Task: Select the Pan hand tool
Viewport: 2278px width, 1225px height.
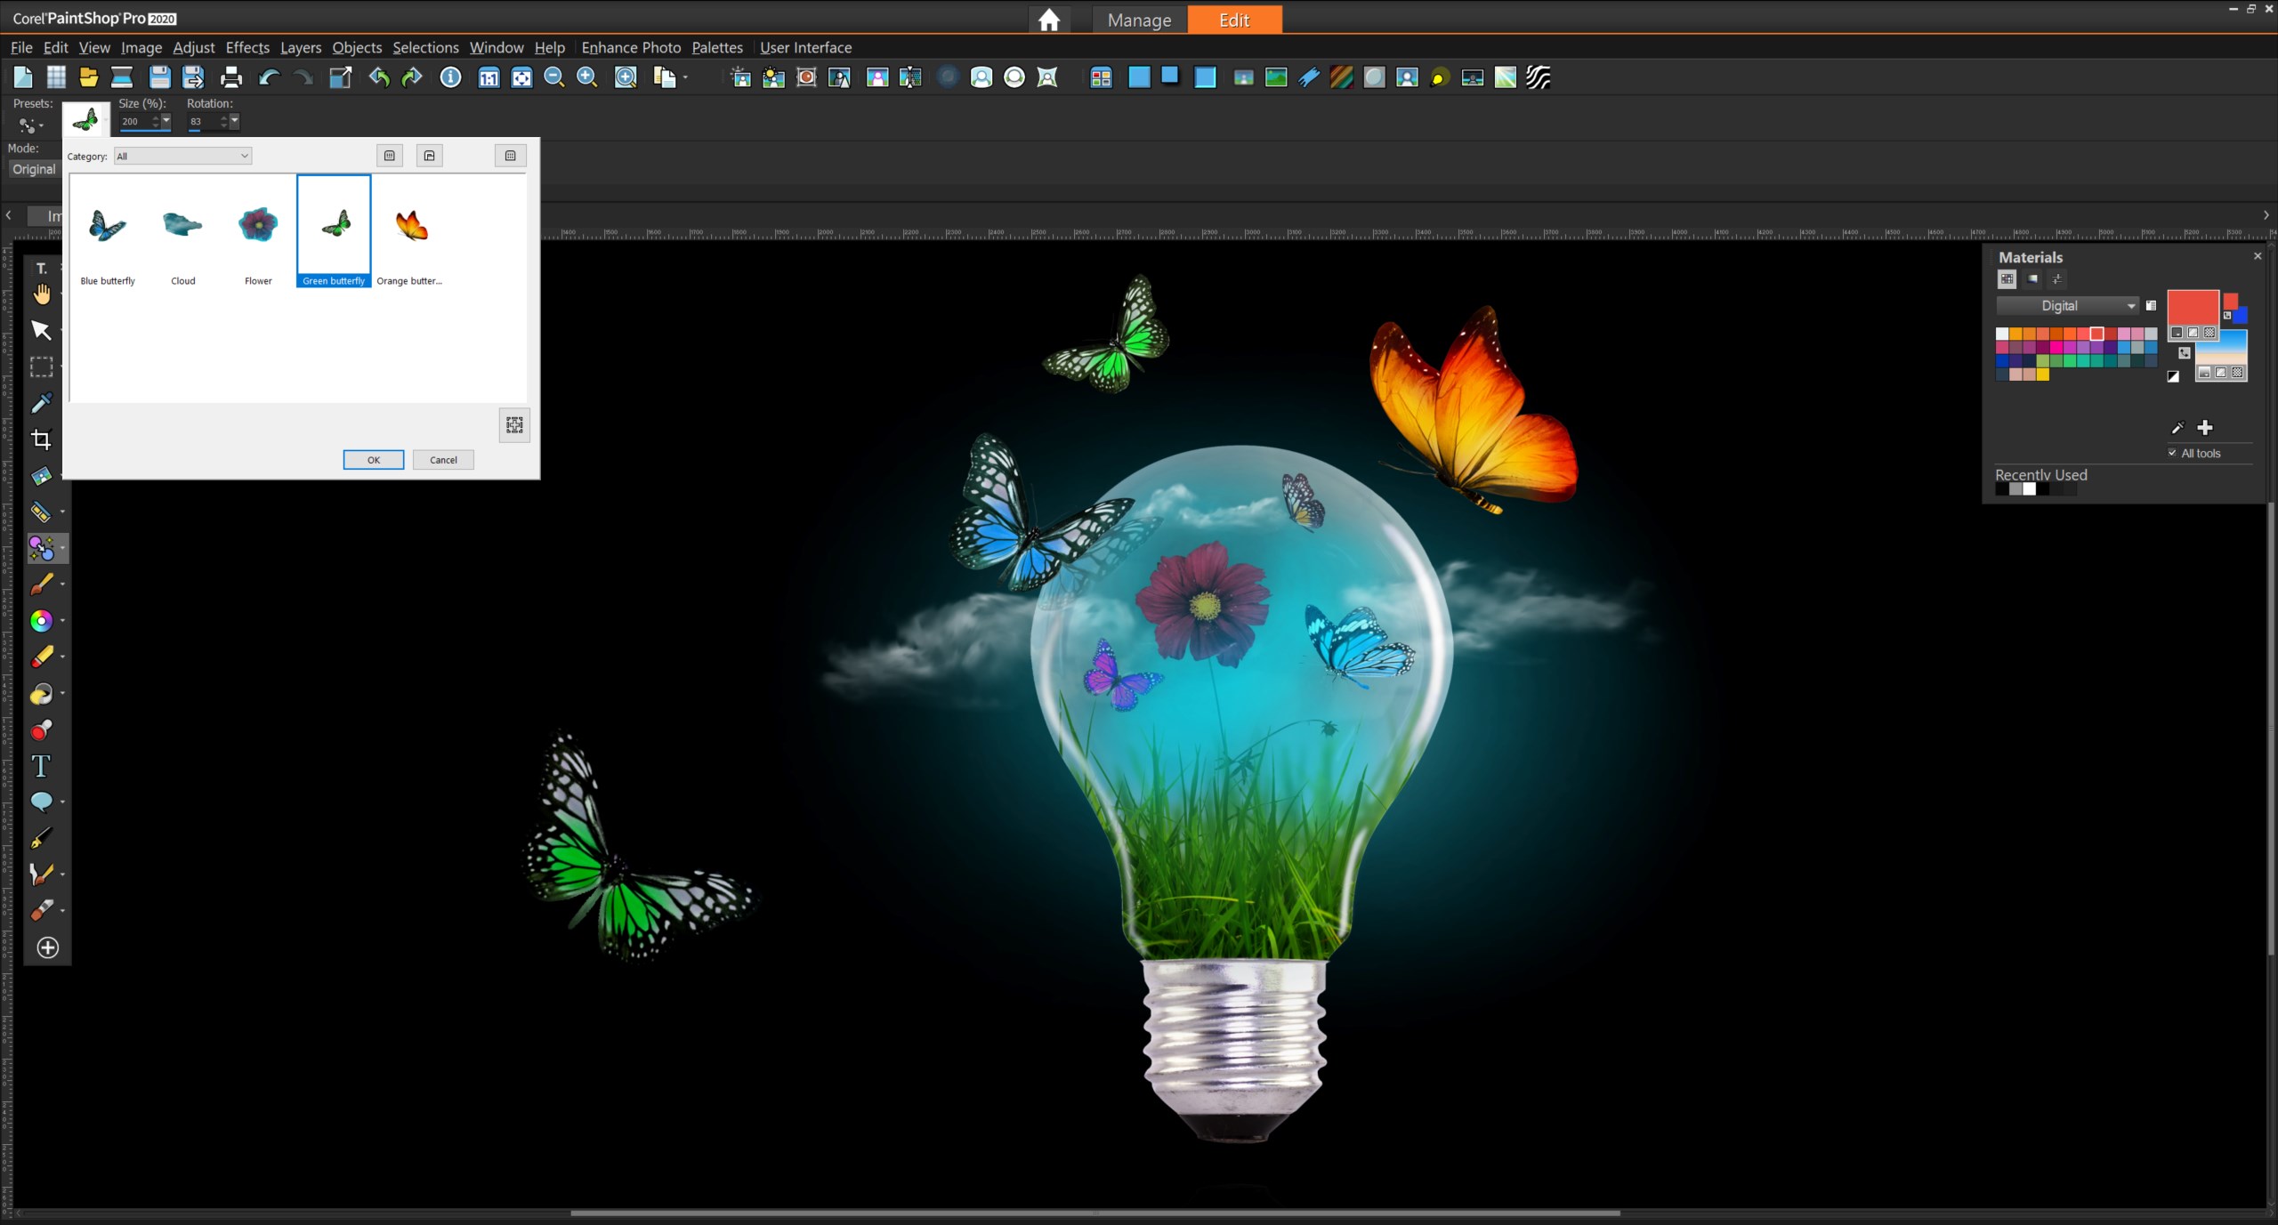Action: click(x=41, y=294)
